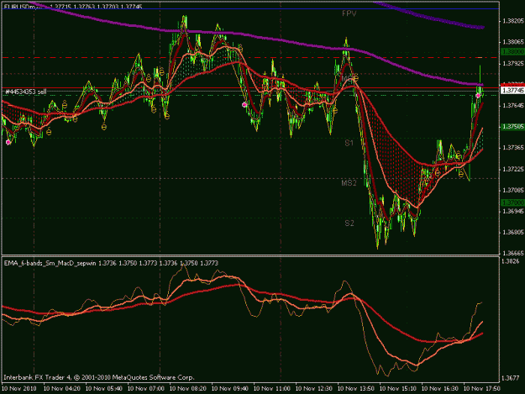Select the pink diamond marker beside the current price
525x394 pixels.
click(x=478, y=96)
